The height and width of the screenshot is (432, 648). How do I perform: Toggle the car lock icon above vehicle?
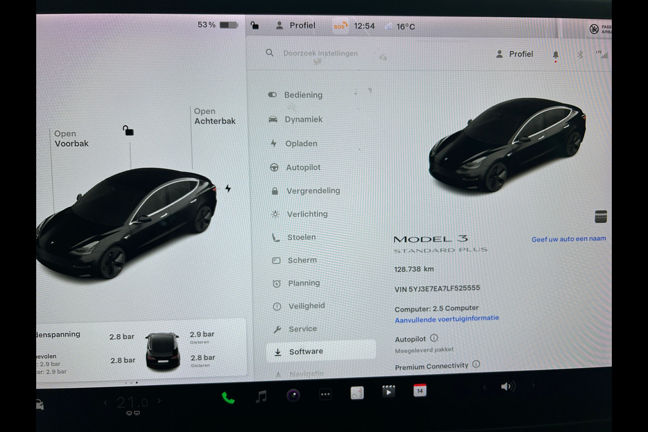click(128, 130)
